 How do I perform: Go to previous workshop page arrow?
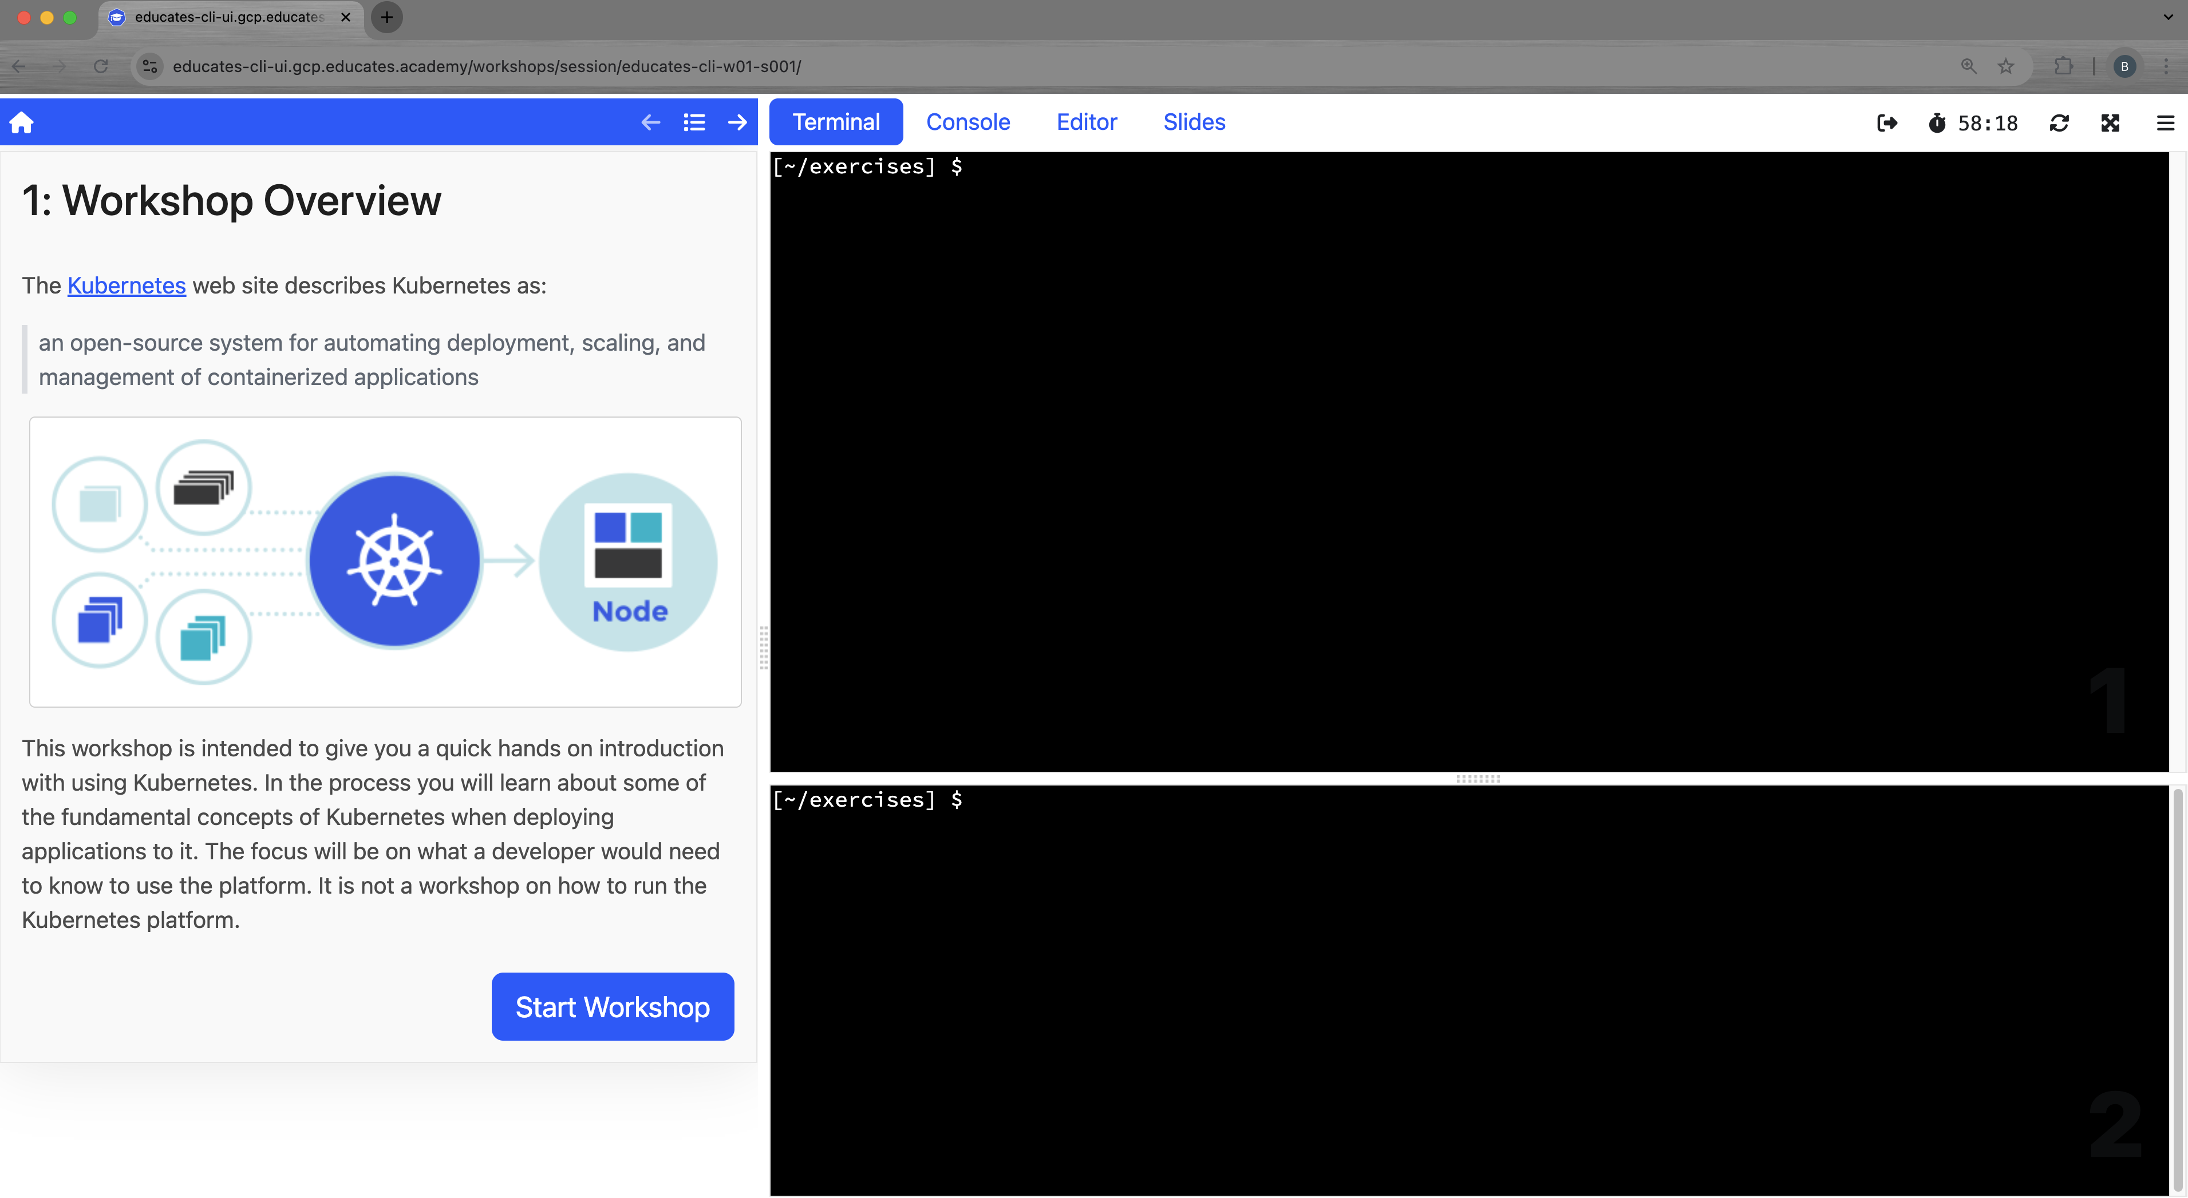click(651, 123)
